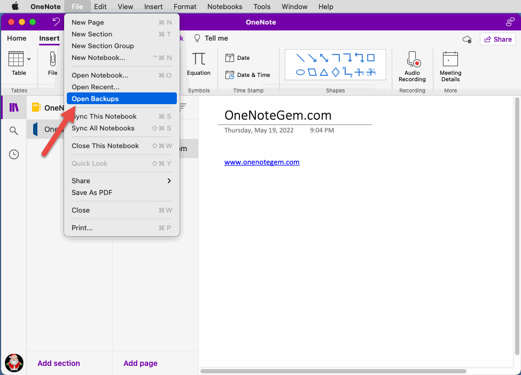Click the Undo arrow in the title bar

click(x=56, y=22)
